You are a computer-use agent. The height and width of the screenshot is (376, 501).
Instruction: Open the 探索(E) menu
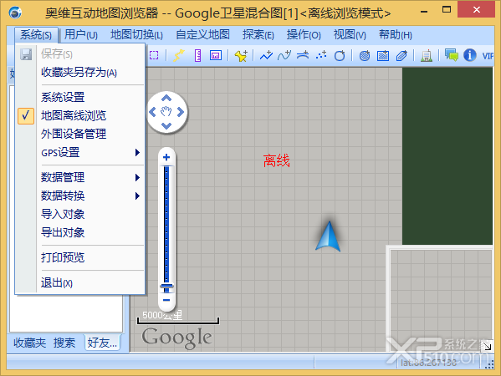[x=258, y=34]
